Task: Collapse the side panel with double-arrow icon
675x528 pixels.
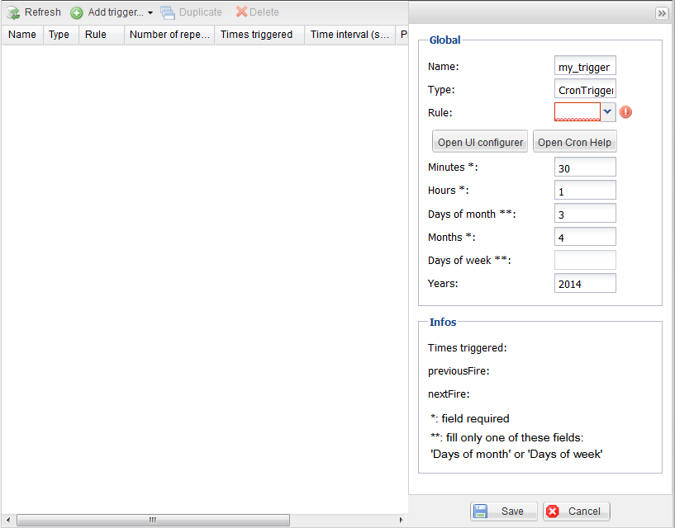Action: 662,13
